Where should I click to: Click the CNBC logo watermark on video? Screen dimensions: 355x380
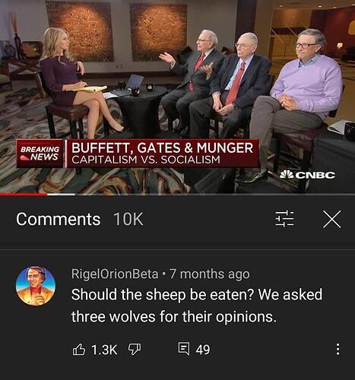[308, 175]
